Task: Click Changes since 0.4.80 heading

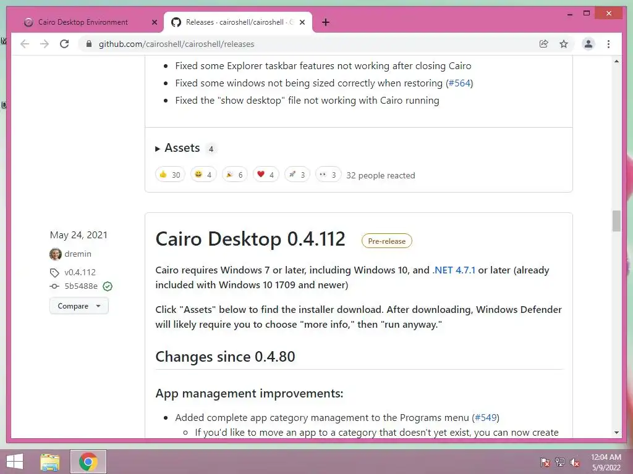Action: tap(225, 357)
